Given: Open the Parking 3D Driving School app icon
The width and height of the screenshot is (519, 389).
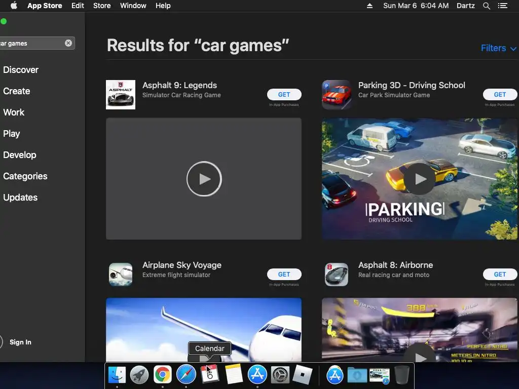Looking at the screenshot, I should (x=337, y=95).
